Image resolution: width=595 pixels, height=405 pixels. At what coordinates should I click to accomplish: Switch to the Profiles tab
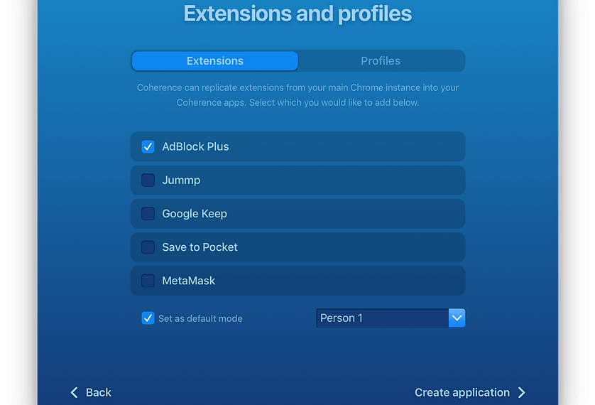tap(381, 61)
